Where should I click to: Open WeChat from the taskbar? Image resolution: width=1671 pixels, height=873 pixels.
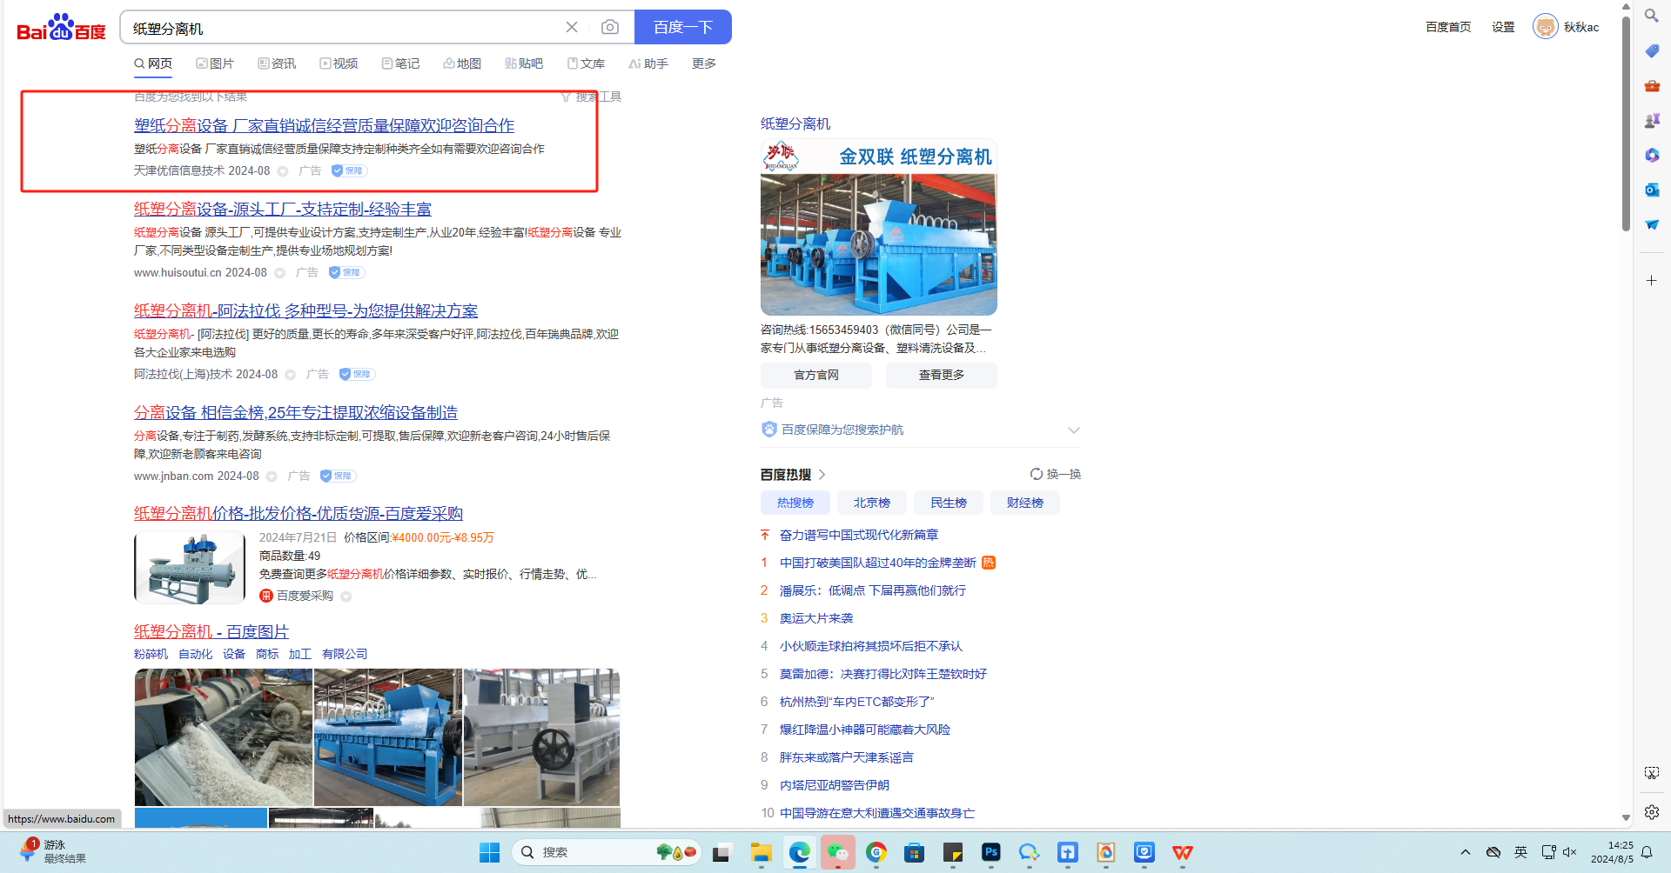point(838,853)
